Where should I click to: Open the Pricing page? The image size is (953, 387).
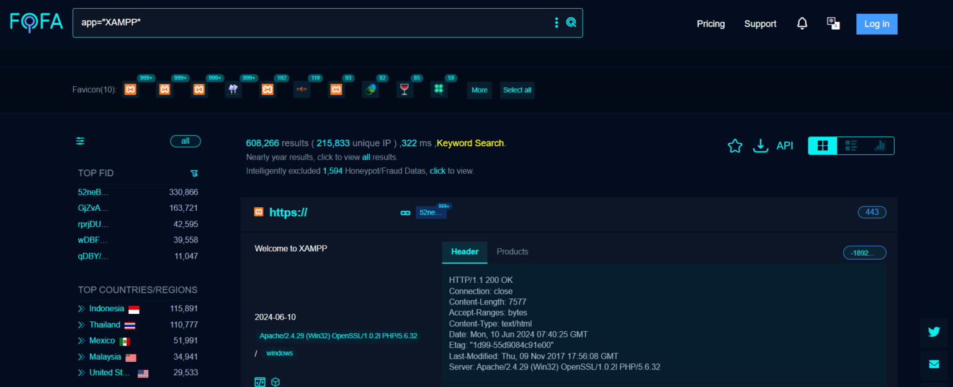coord(710,24)
